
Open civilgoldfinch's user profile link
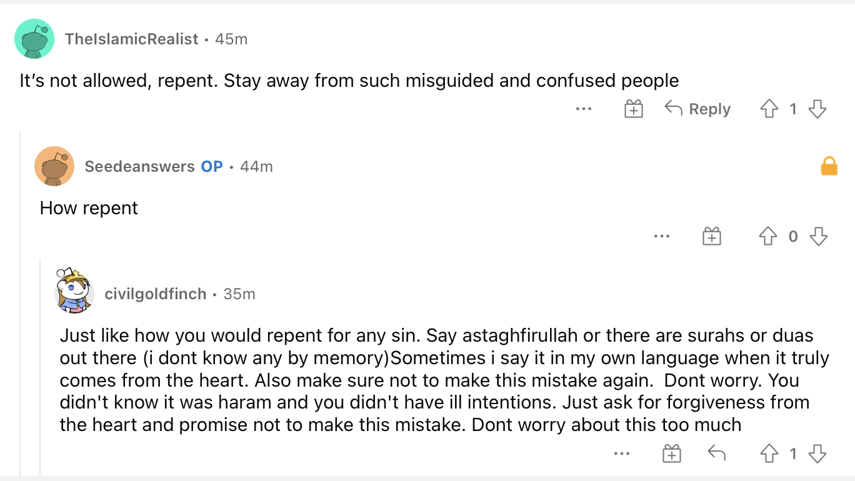[155, 294]
